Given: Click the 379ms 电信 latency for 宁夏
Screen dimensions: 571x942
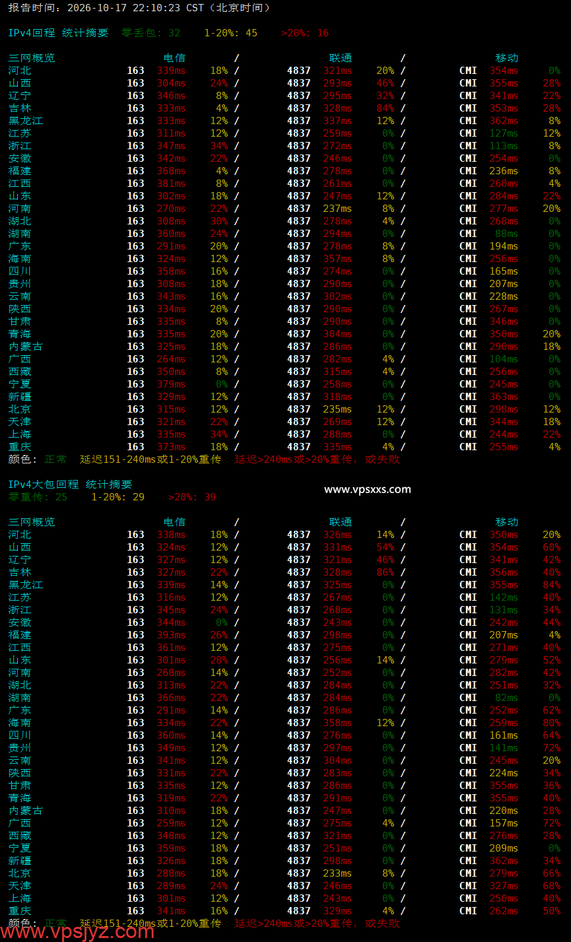Looking at the screenshot, I should pyautogui.click(x=171, y=384).
